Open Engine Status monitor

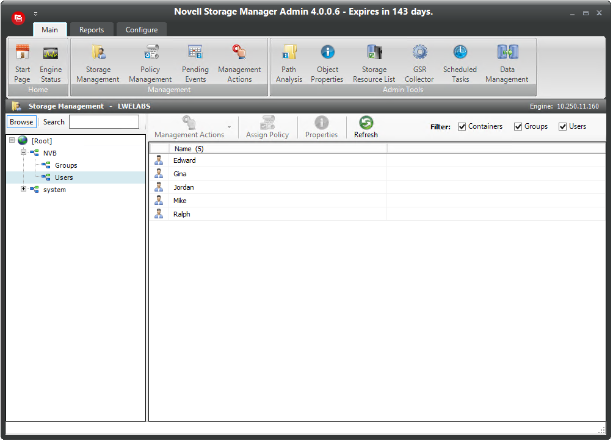click(x=51, y=63)
